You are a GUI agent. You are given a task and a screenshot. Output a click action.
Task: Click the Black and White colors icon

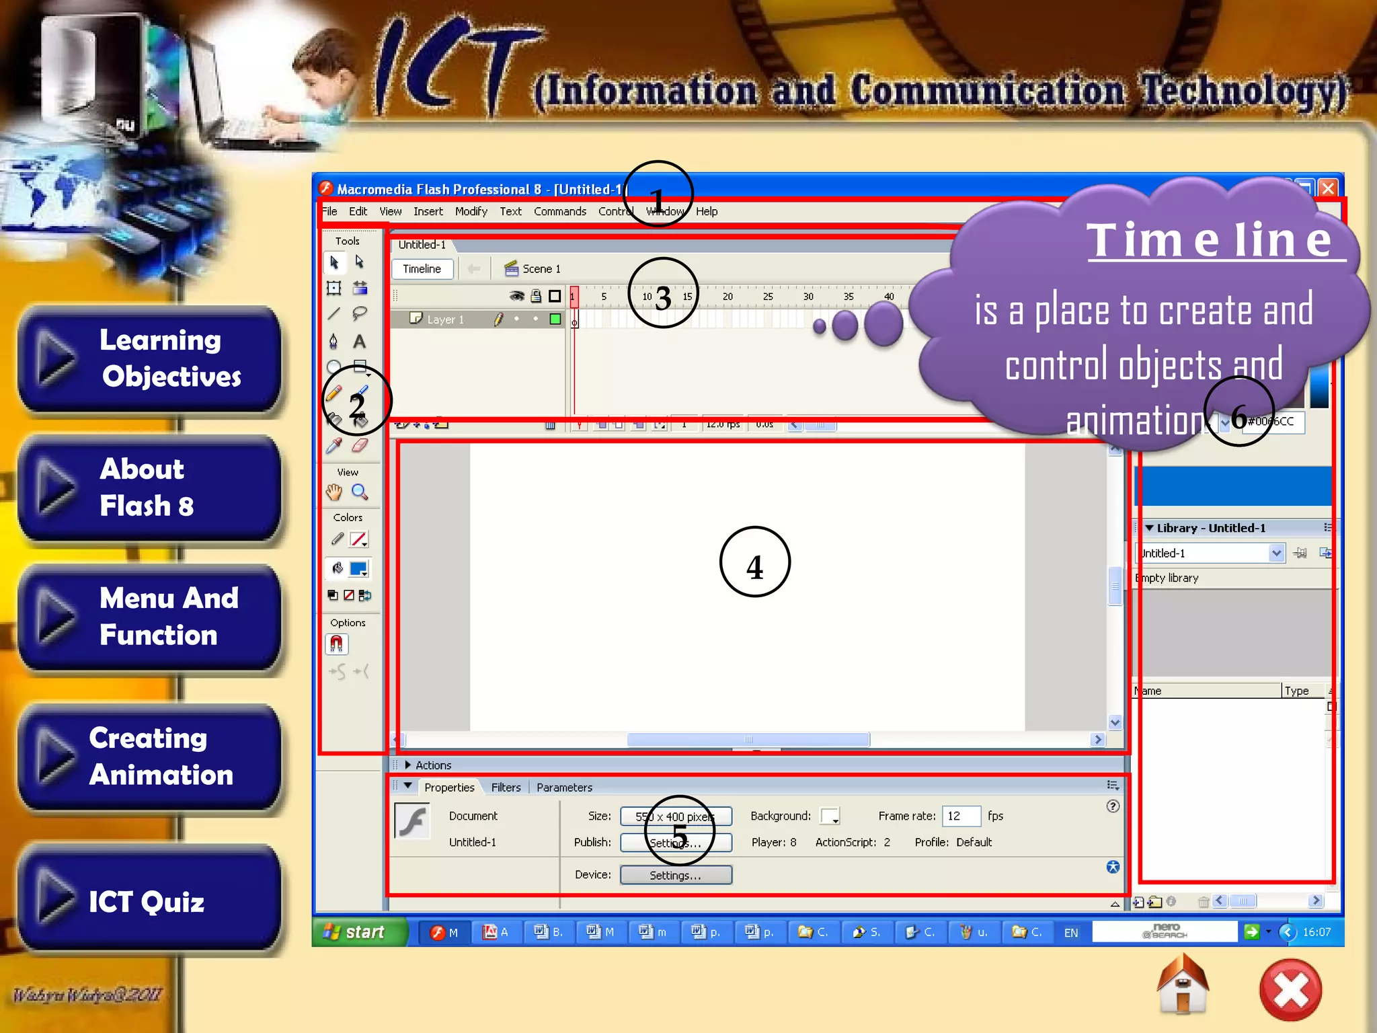pyautogui.click(x=333, y=595)
